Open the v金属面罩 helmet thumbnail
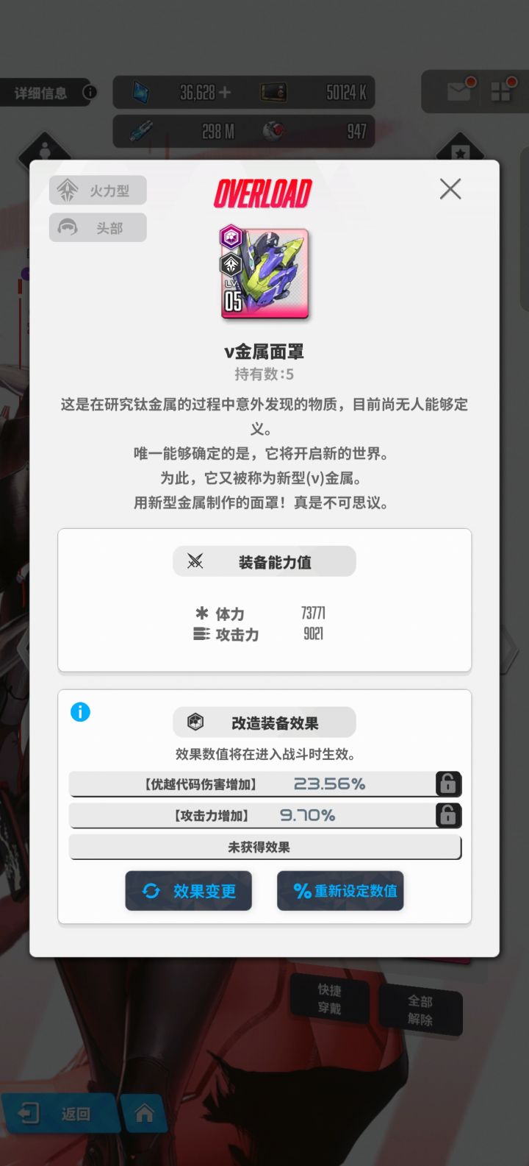The height and width of the screenshot is (1166, 529). pyautogui.click(x=264, y=272)
